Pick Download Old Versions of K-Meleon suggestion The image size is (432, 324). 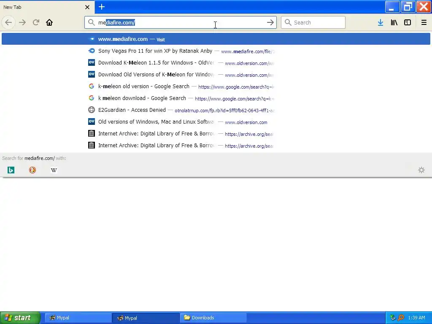pyautogui.click(x=216, y=75)
